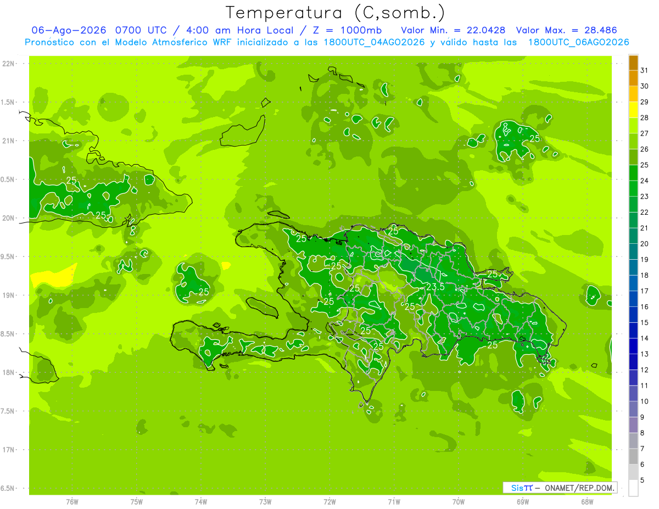Click the 76W longitude axis label
The width and height of the screenshot is (659, 509).
72,501
